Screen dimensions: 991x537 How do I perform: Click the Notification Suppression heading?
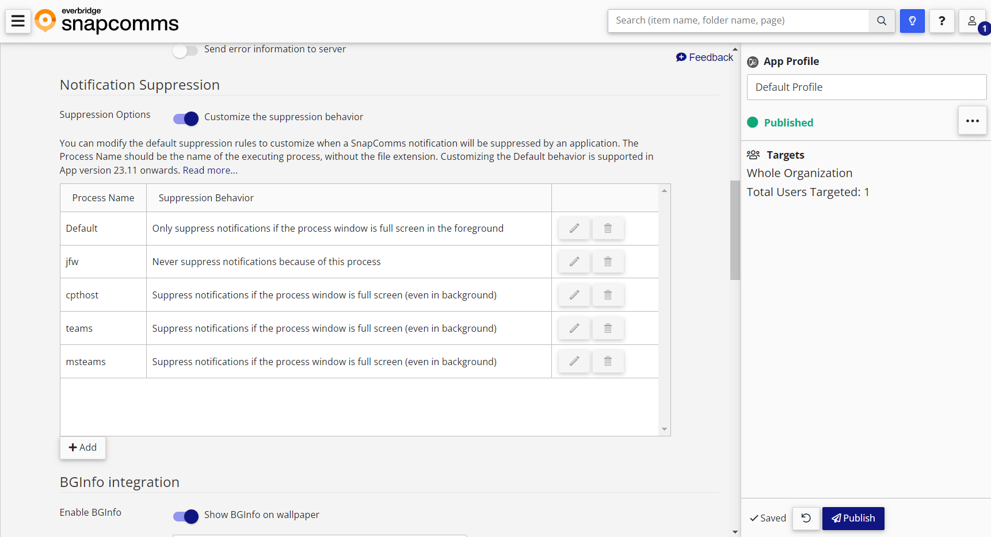click(140, 85)
